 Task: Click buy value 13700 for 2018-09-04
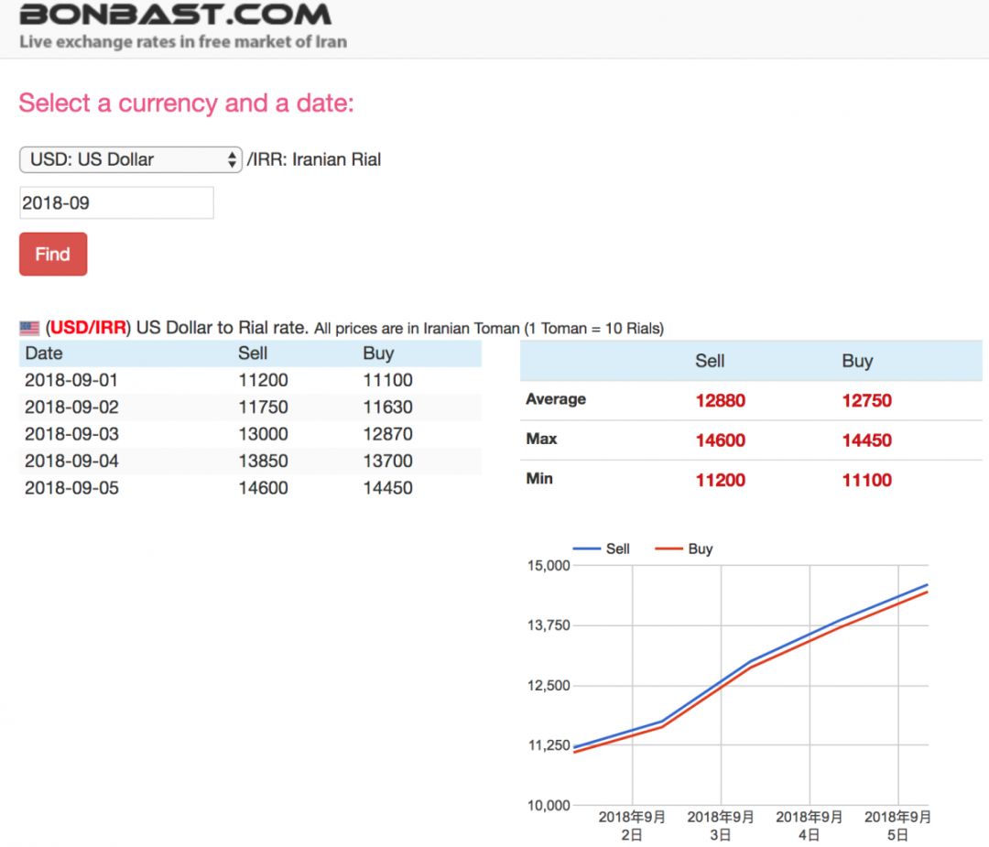(388, 461)
